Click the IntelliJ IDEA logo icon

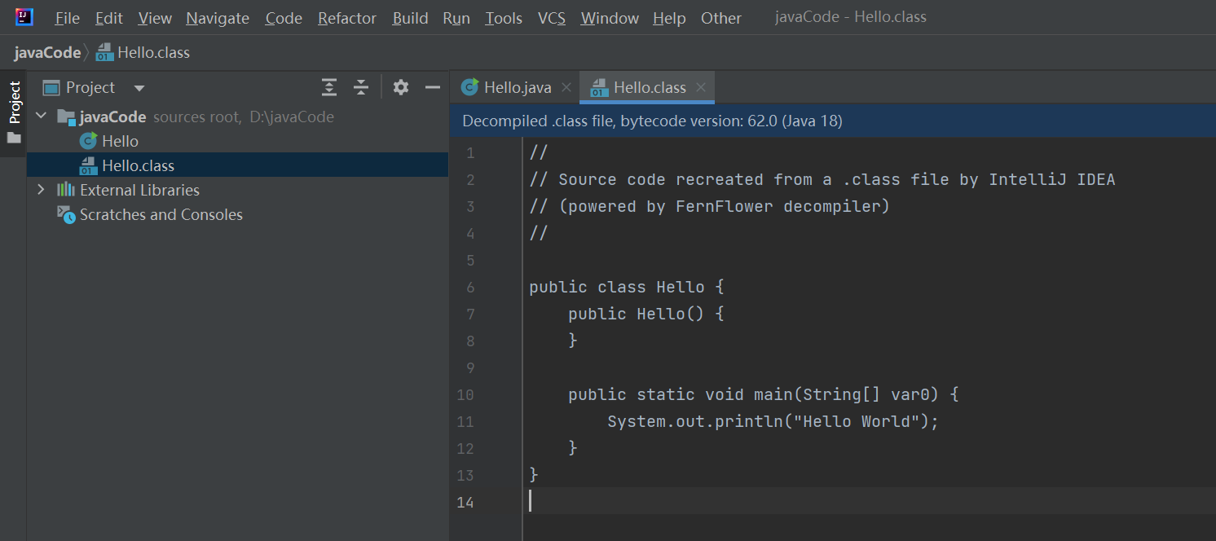click(x=24, y=17)
